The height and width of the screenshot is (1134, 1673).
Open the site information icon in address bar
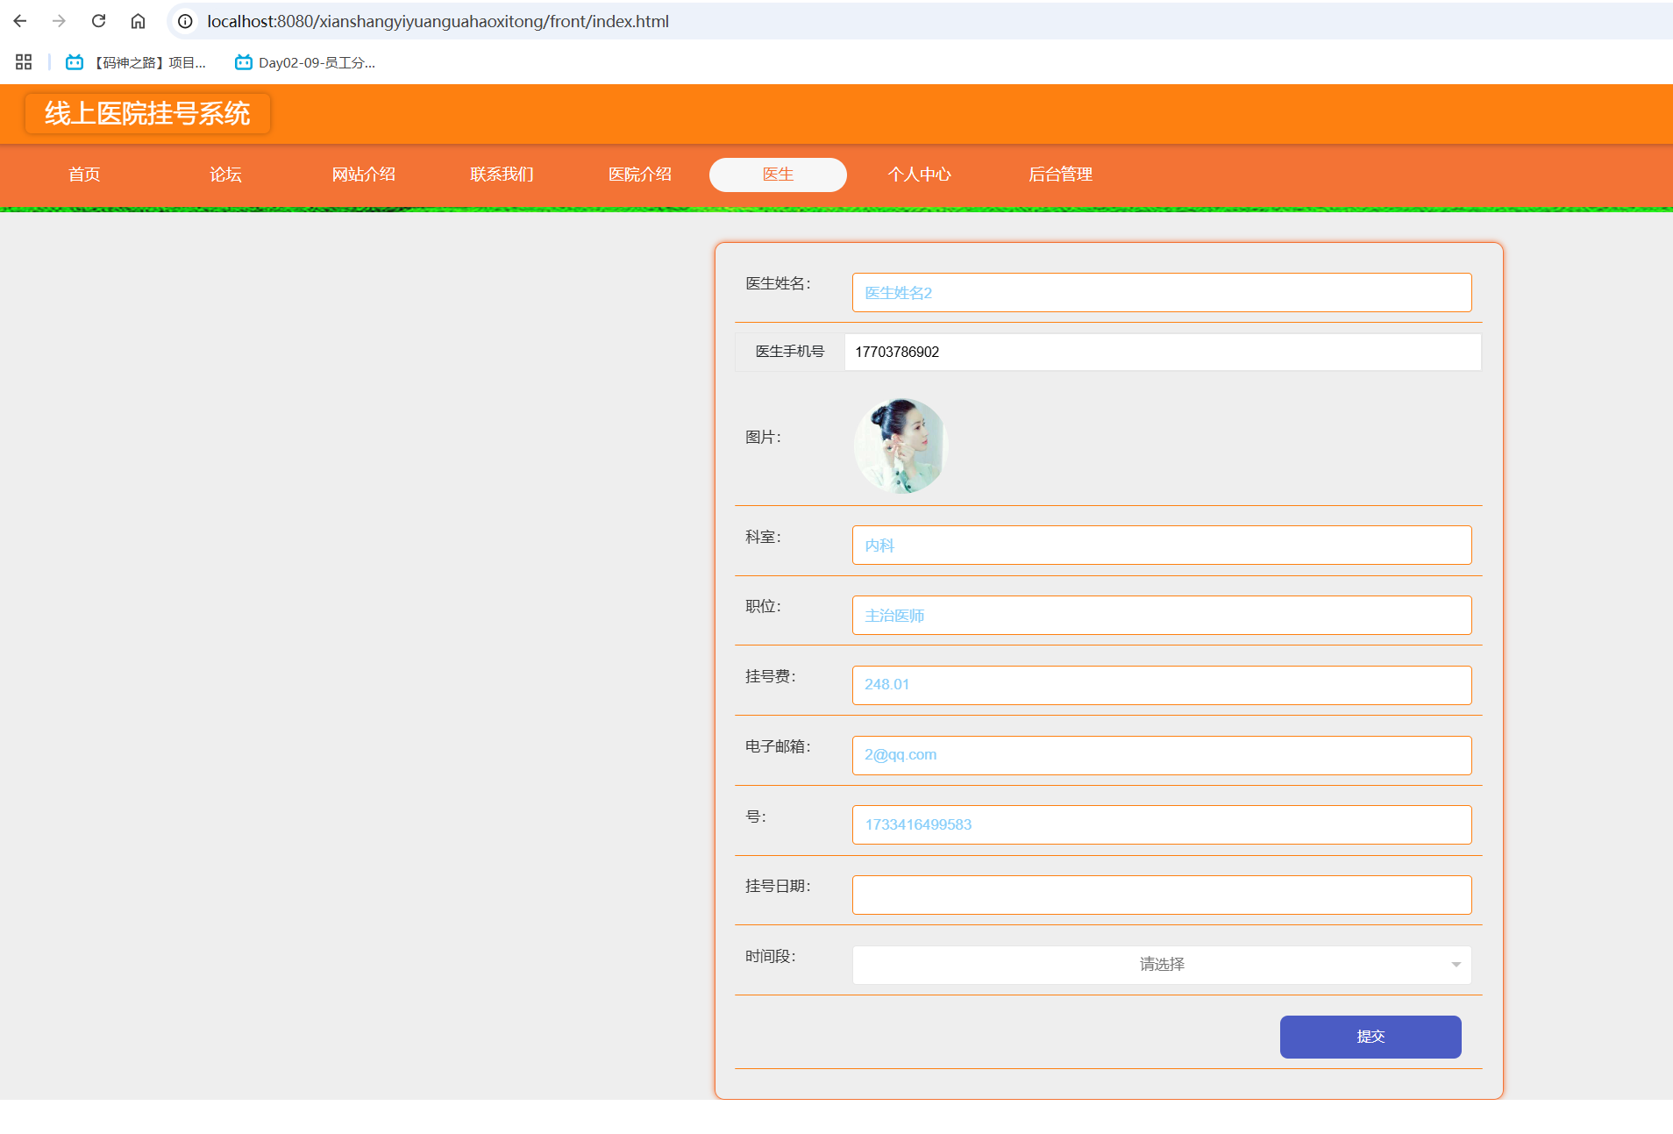185,21
